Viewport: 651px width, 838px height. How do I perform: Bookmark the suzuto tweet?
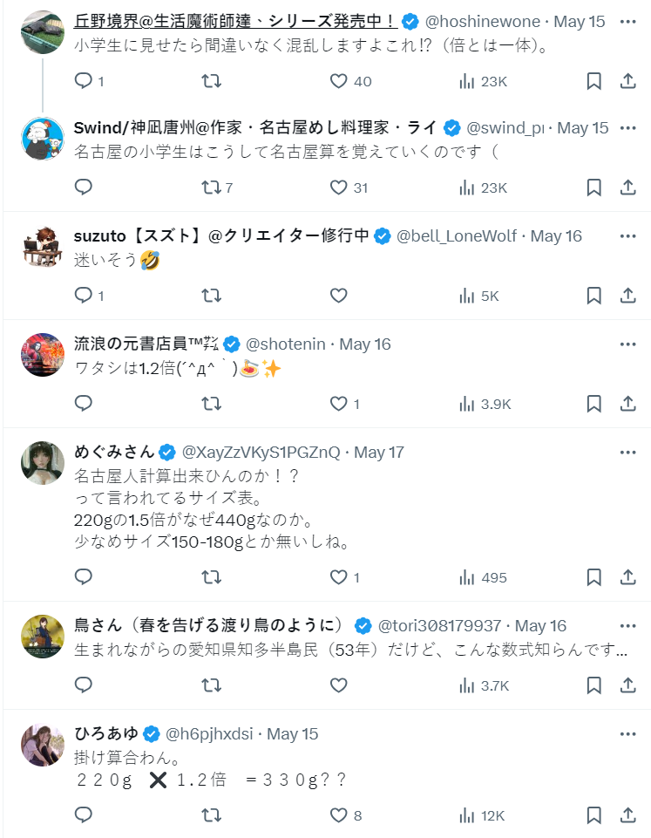pos(593,296)
